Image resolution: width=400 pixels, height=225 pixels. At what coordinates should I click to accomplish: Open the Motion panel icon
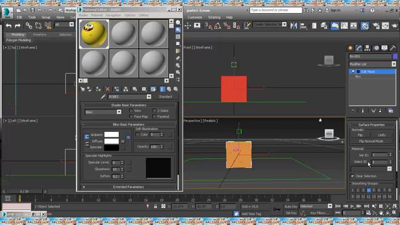point(376,48)
